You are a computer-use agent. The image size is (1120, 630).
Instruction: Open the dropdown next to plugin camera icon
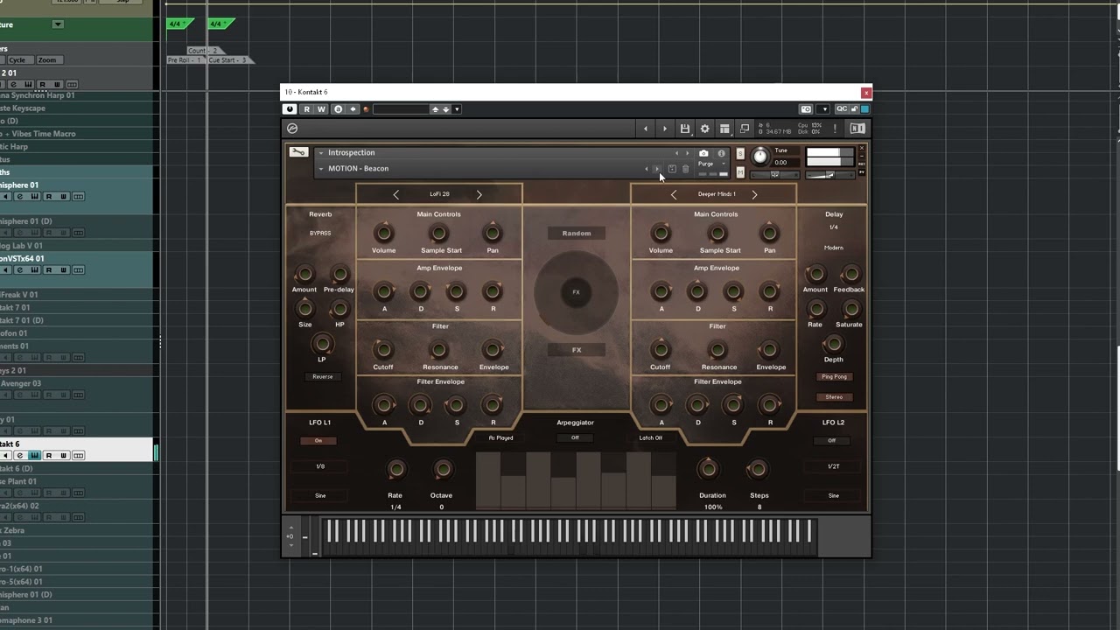tap(823, 109)
